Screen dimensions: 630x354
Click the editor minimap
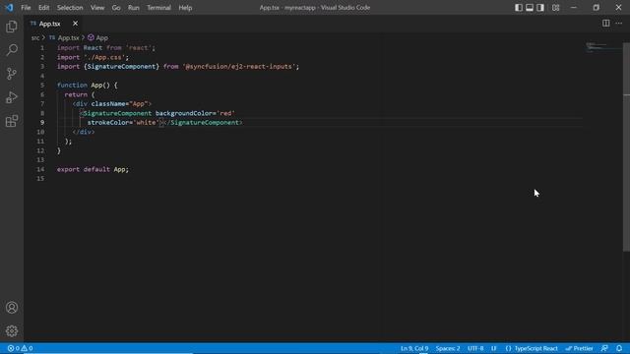pyautogui.click(x=602, y=47)
